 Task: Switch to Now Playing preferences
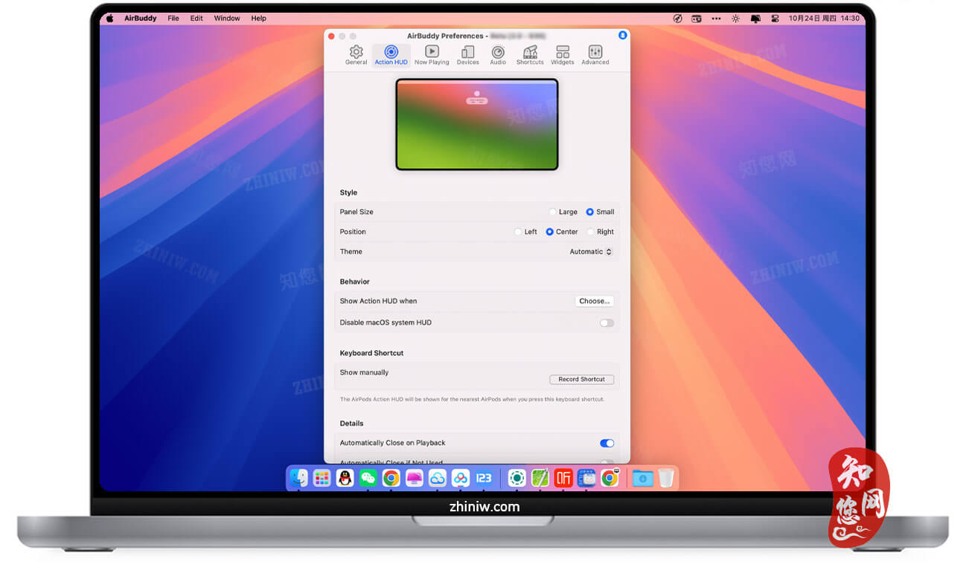[x=432, y=54]
